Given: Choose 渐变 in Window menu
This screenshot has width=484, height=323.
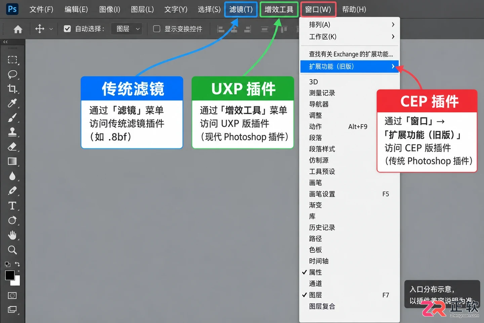Looking at the screenshot, I should click(350, 205).
